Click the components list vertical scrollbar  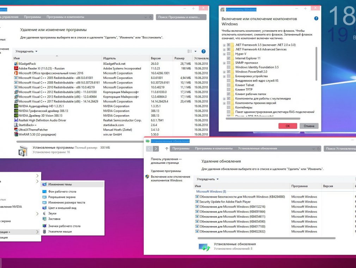(316, 64)
